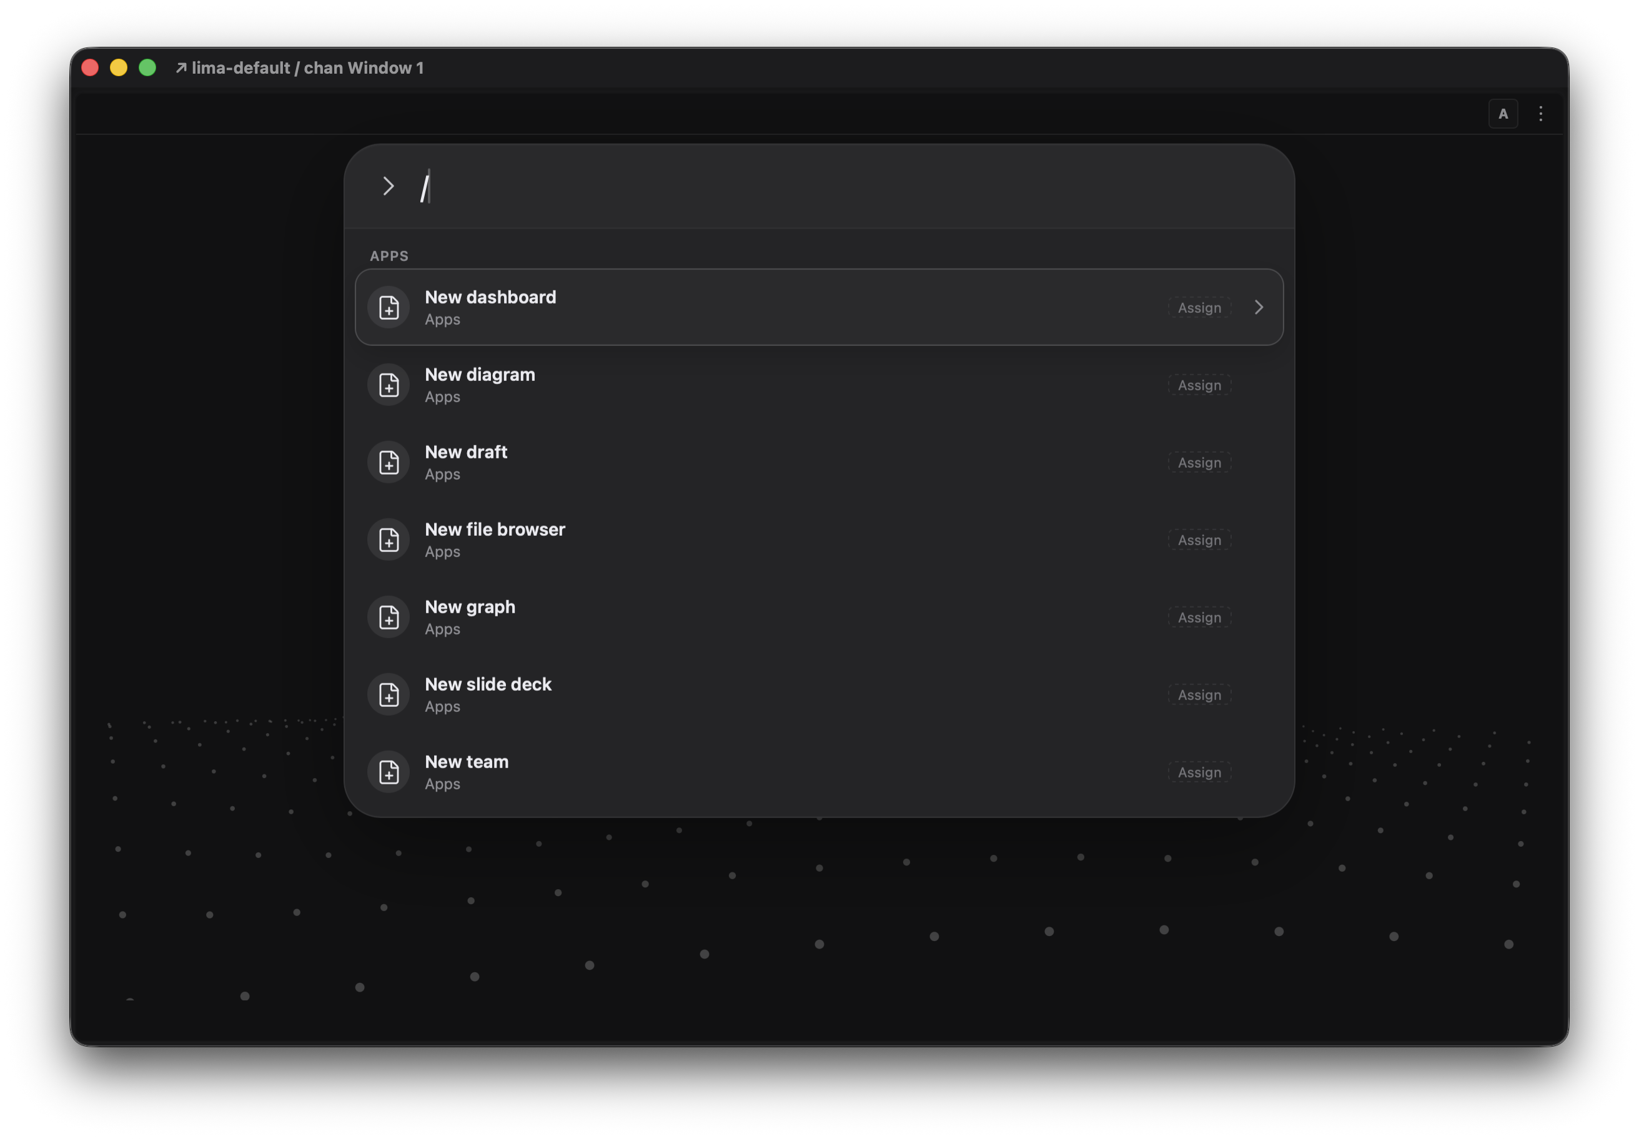Click the New dashboard document icon
Image resolution: width=1639 pixels, height=1139 pixels.
coord(389,308)
